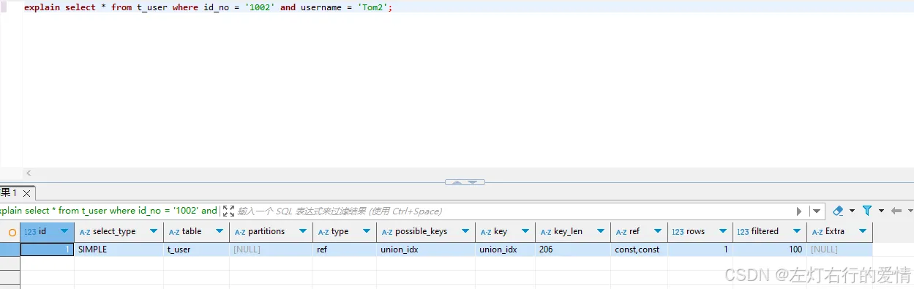Open the table column filter dropdown
Viewport: 914px width, 289px height.
pos(220,231)
